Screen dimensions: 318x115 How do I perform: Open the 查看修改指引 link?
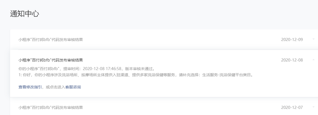click(30, 87)
